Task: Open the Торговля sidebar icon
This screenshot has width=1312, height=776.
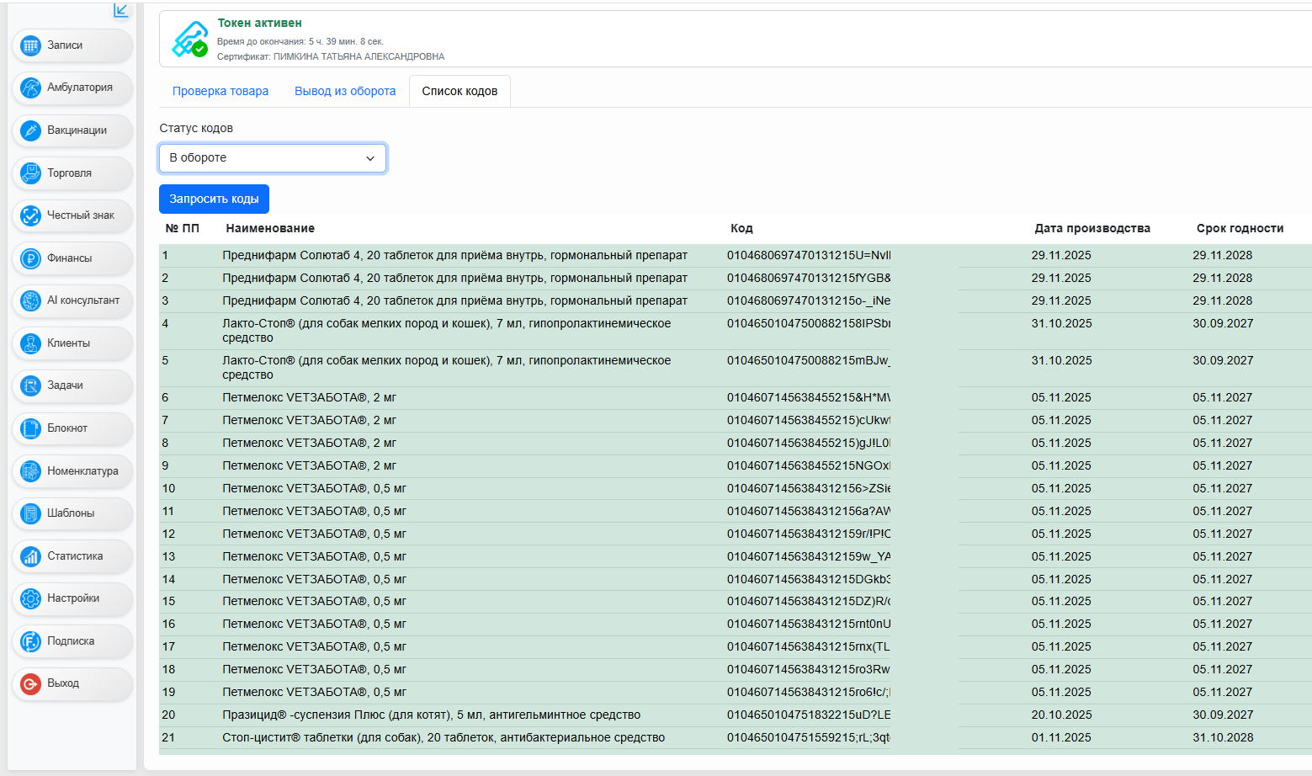Action: (31, 173)
